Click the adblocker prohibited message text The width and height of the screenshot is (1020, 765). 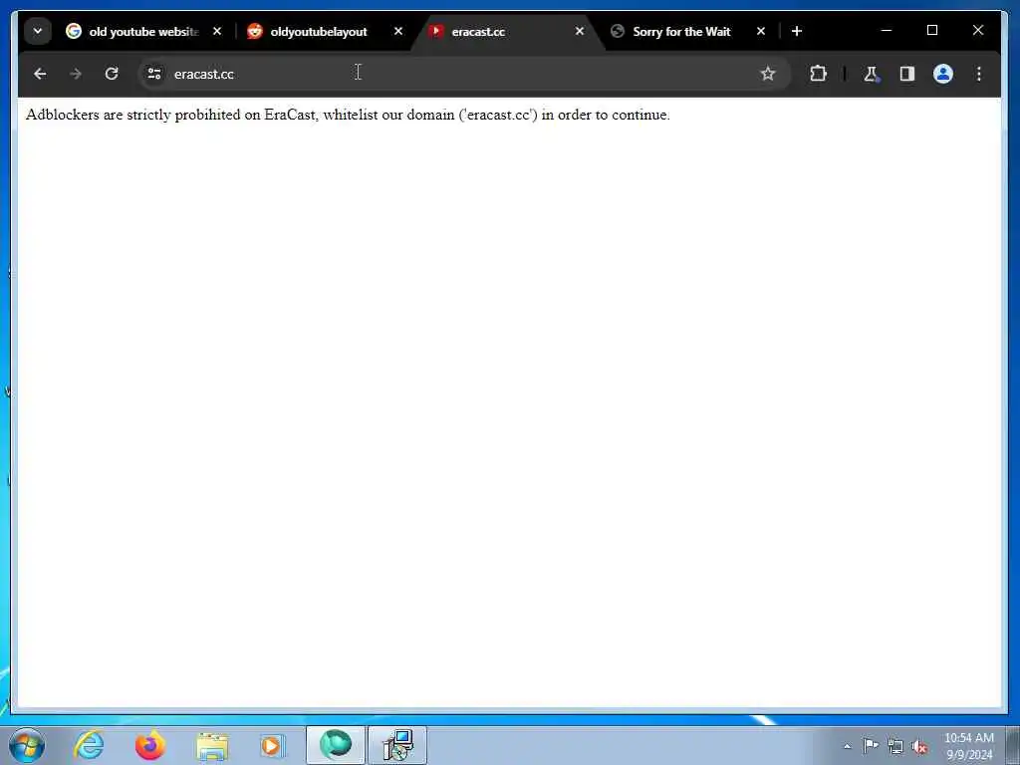pos(348,116)
